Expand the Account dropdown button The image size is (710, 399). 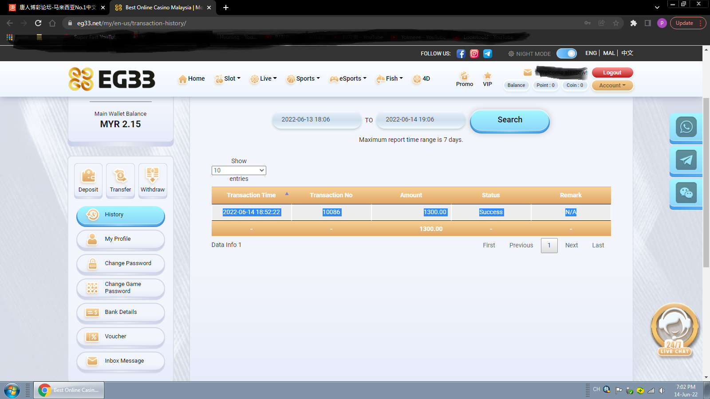tap(612, 86)
